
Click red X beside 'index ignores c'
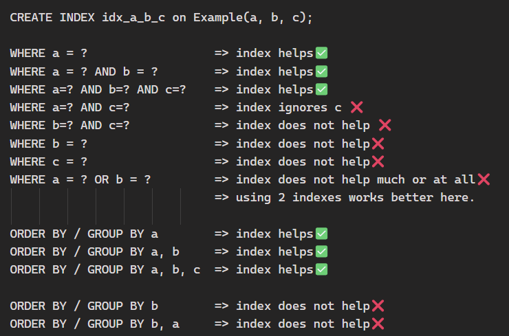click(x=356, y=107)
